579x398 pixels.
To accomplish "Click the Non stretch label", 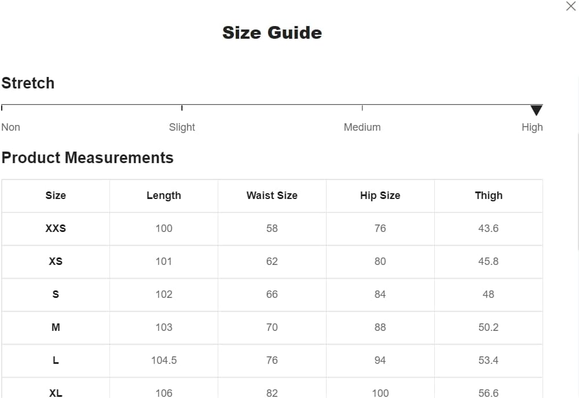I will point(10,127).
